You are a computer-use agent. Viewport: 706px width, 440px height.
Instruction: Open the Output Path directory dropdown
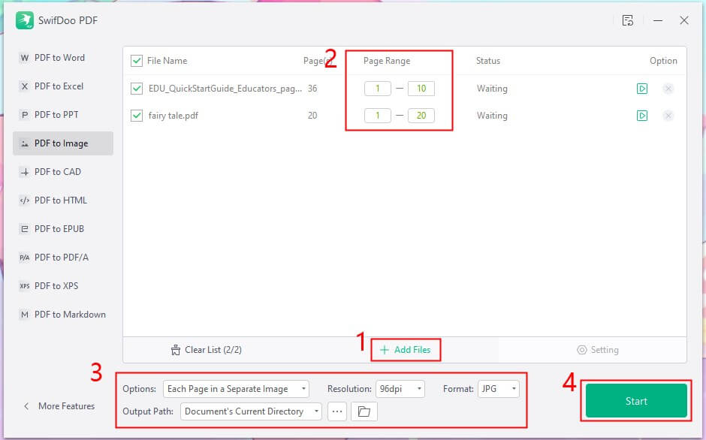[x=251, y=411]
